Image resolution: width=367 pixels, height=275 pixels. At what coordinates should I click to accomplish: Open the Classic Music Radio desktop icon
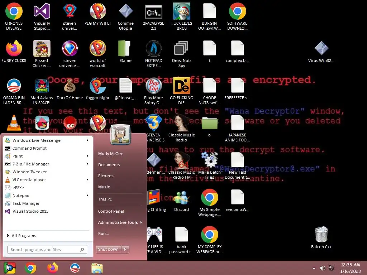coord(182,128)
